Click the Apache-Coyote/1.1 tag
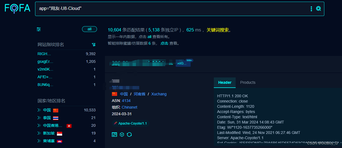The height and width of the screenshot is (148, 342). click(x=130, y=123)
